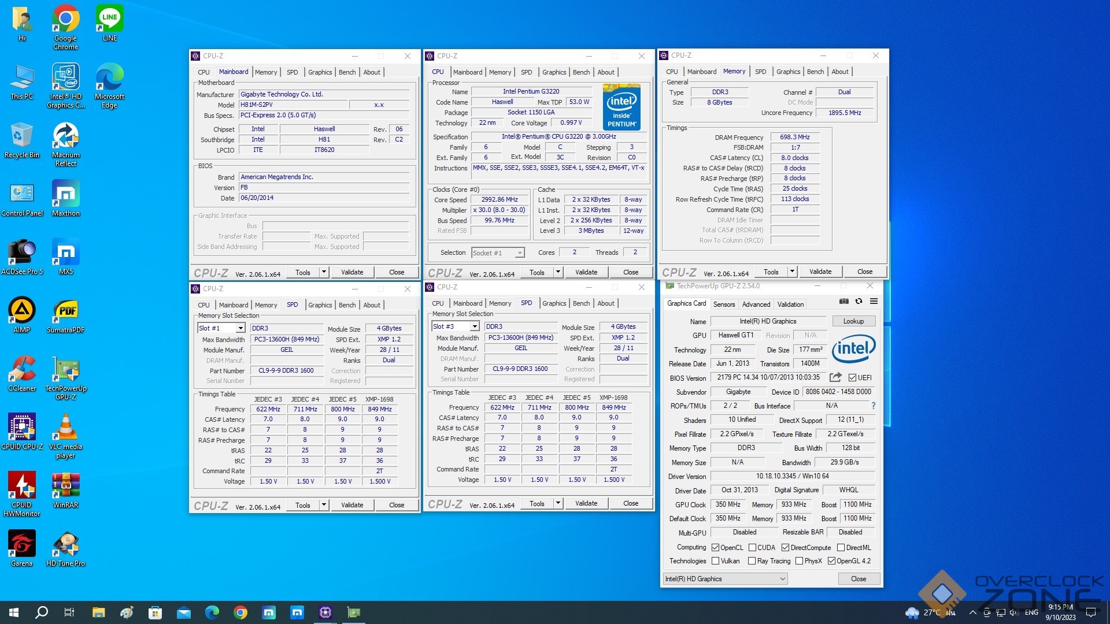The image size is (1110, 624).
Task: Enable the Vulkan technologies checkbox
Action: pyautogui.click(x=715, y=561)
